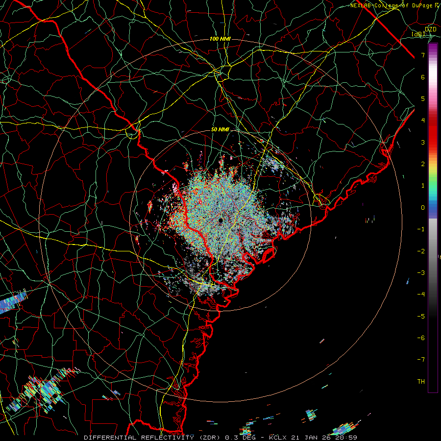Click the "50 NMI" range ring label
This screenshot has height=441, width=441.
(x=220, y=129)
